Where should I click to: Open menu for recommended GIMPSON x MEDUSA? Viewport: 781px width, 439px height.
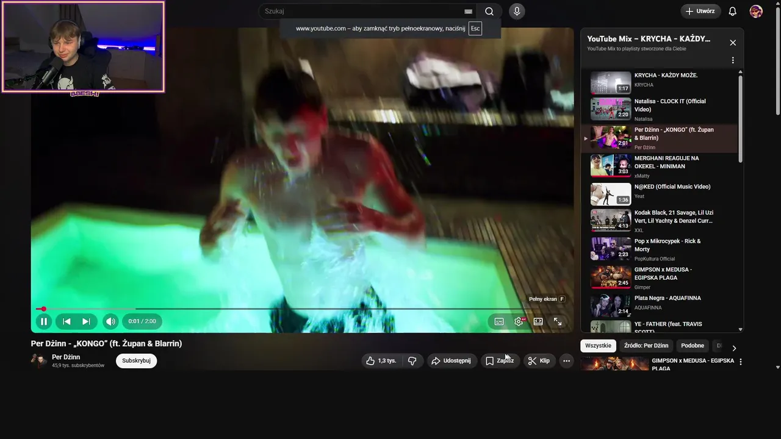tap(741, 362)
